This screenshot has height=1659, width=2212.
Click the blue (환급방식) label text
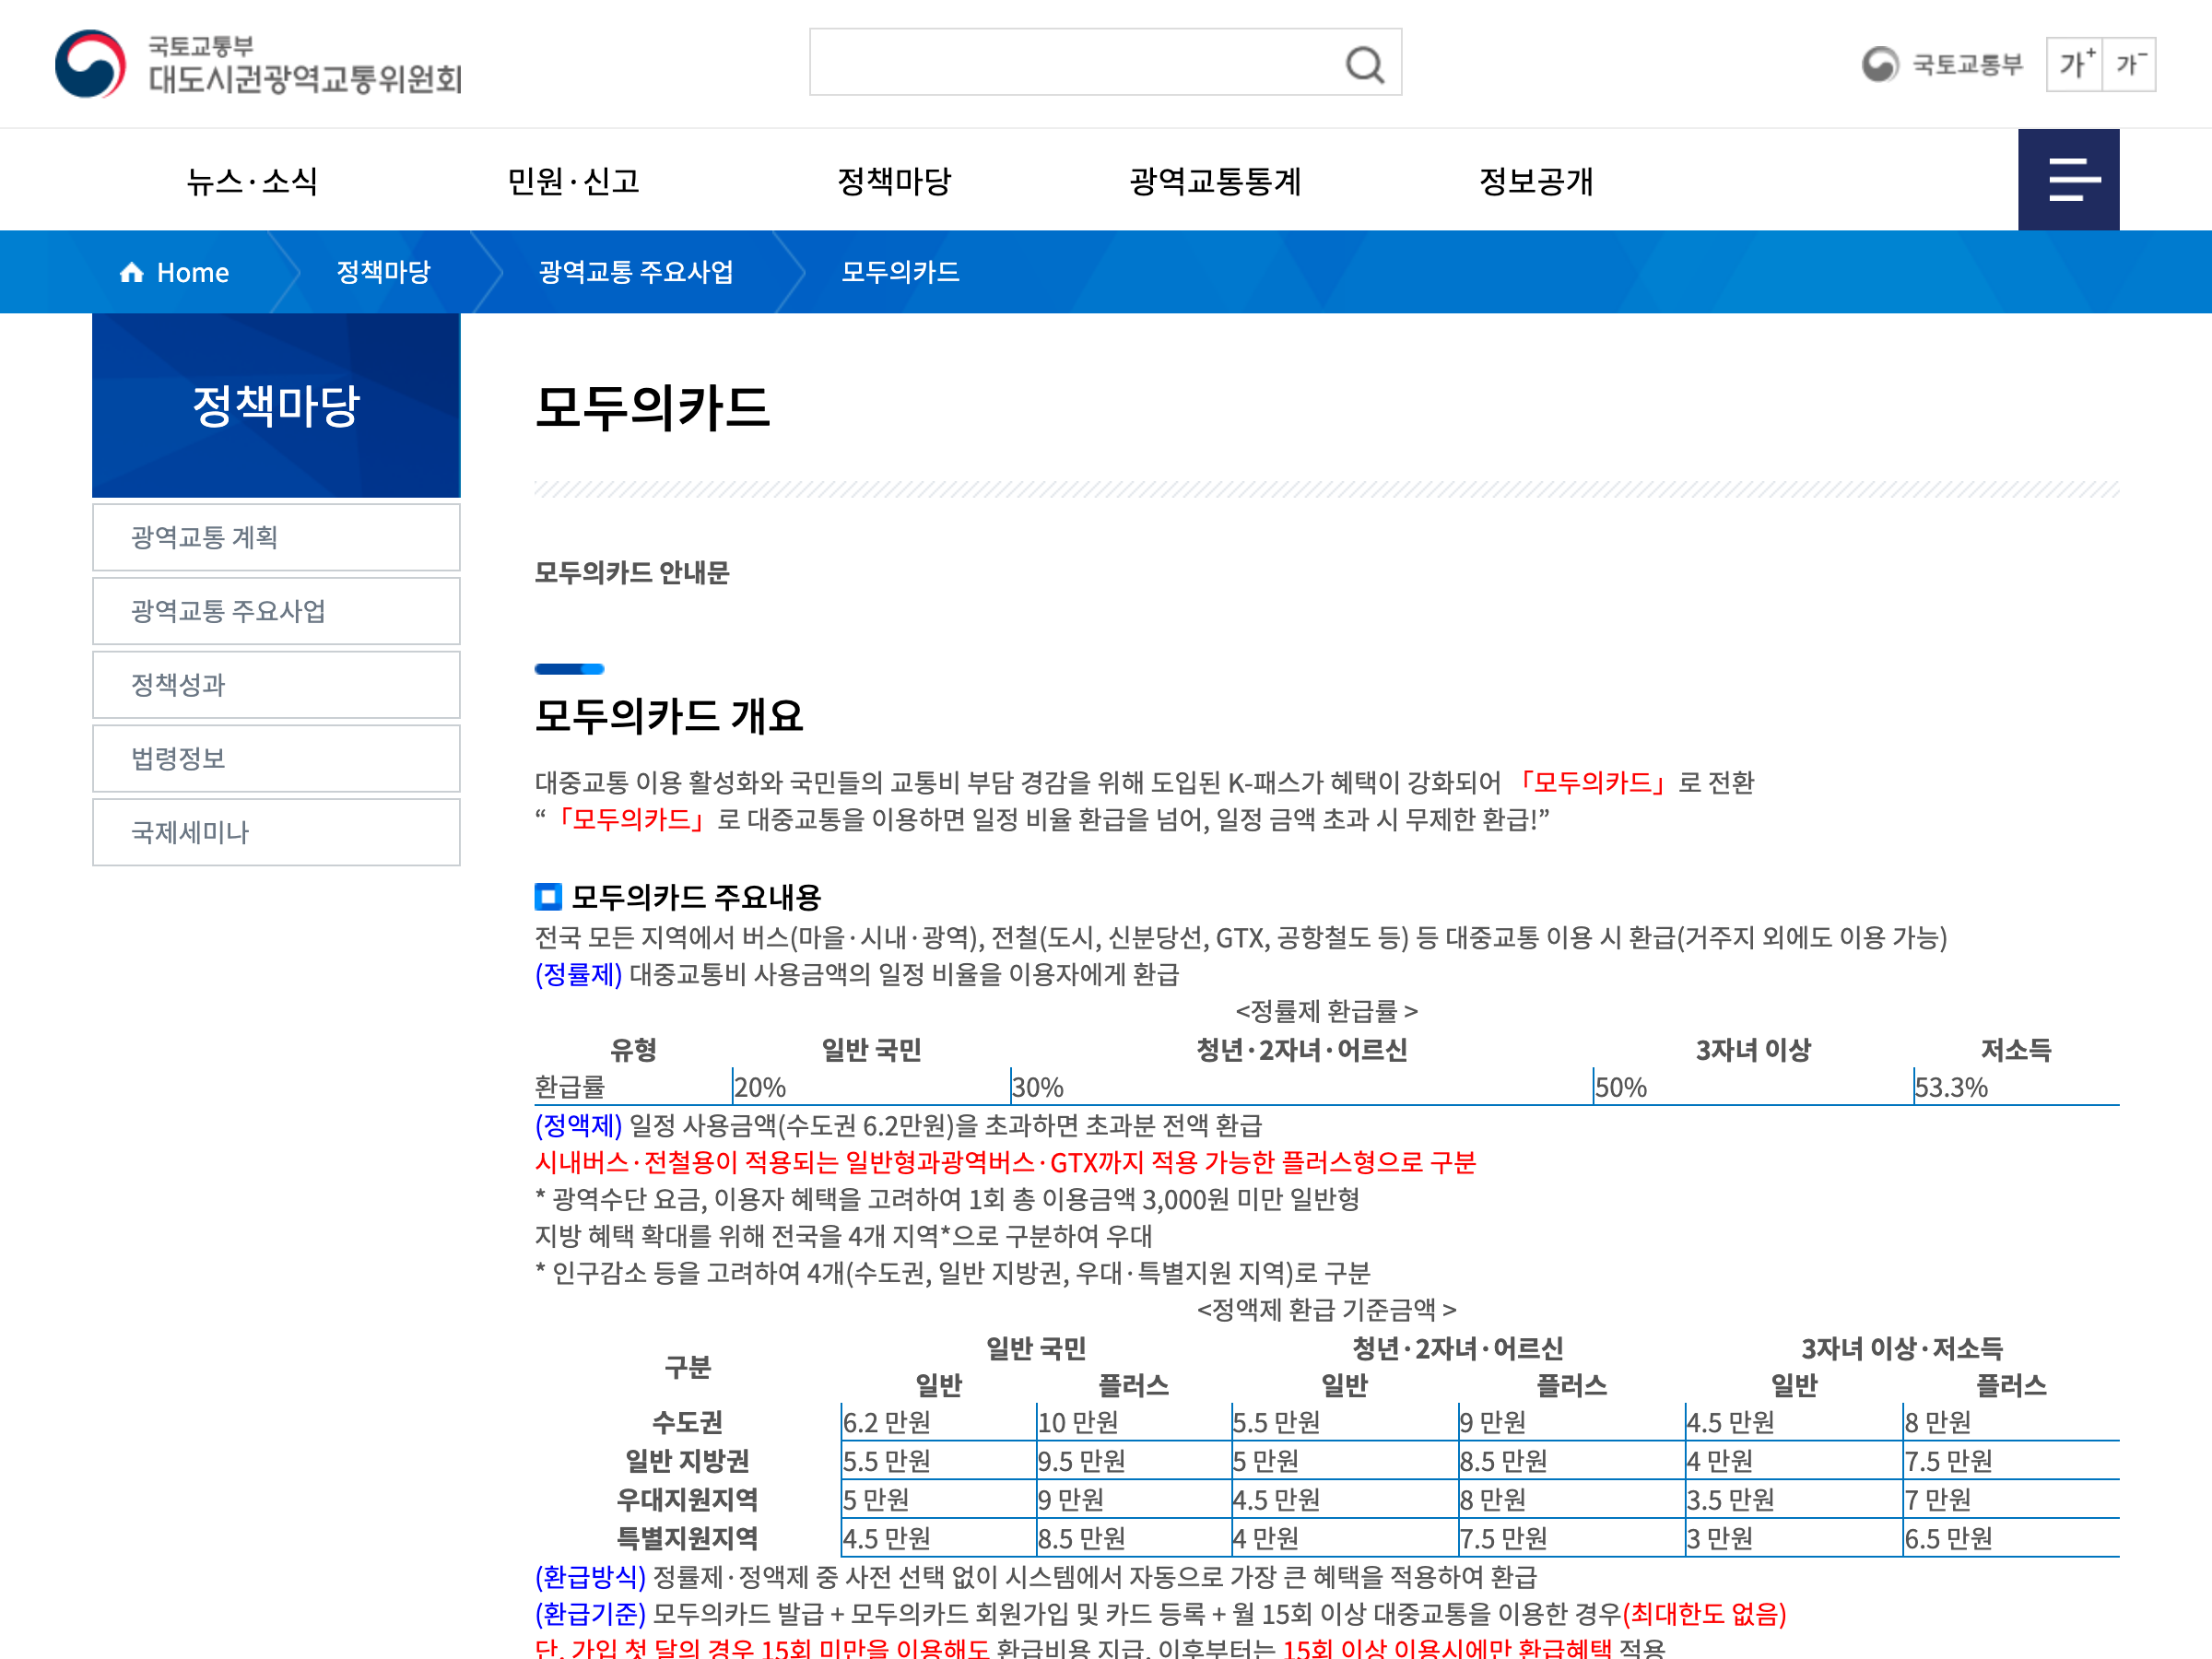[590, 1577]
